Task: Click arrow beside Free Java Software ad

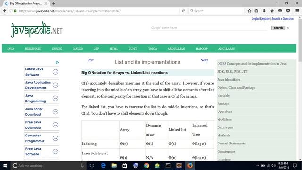Action: pos(55,152)
